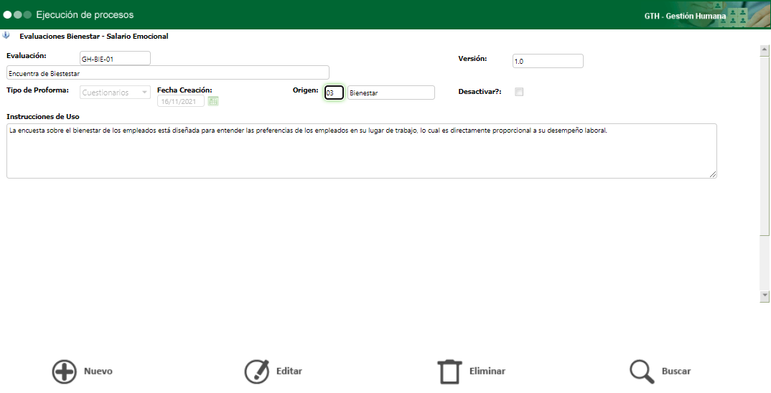Click the Ejecución de procesos title

85,15
